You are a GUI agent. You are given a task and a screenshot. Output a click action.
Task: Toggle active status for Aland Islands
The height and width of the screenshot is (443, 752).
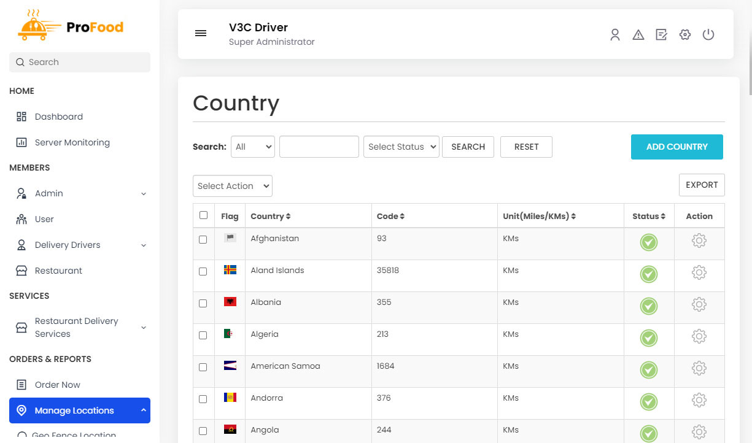pyautogui.click(x=649, y=274)
